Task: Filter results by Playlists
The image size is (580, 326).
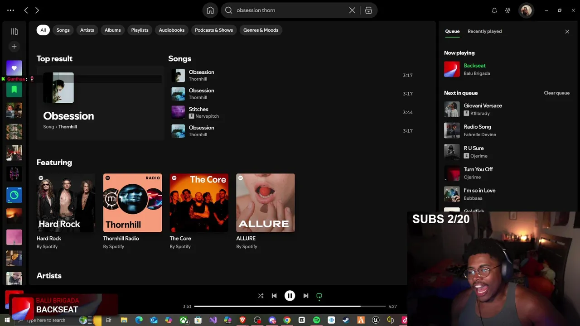Action: [140, 30]
